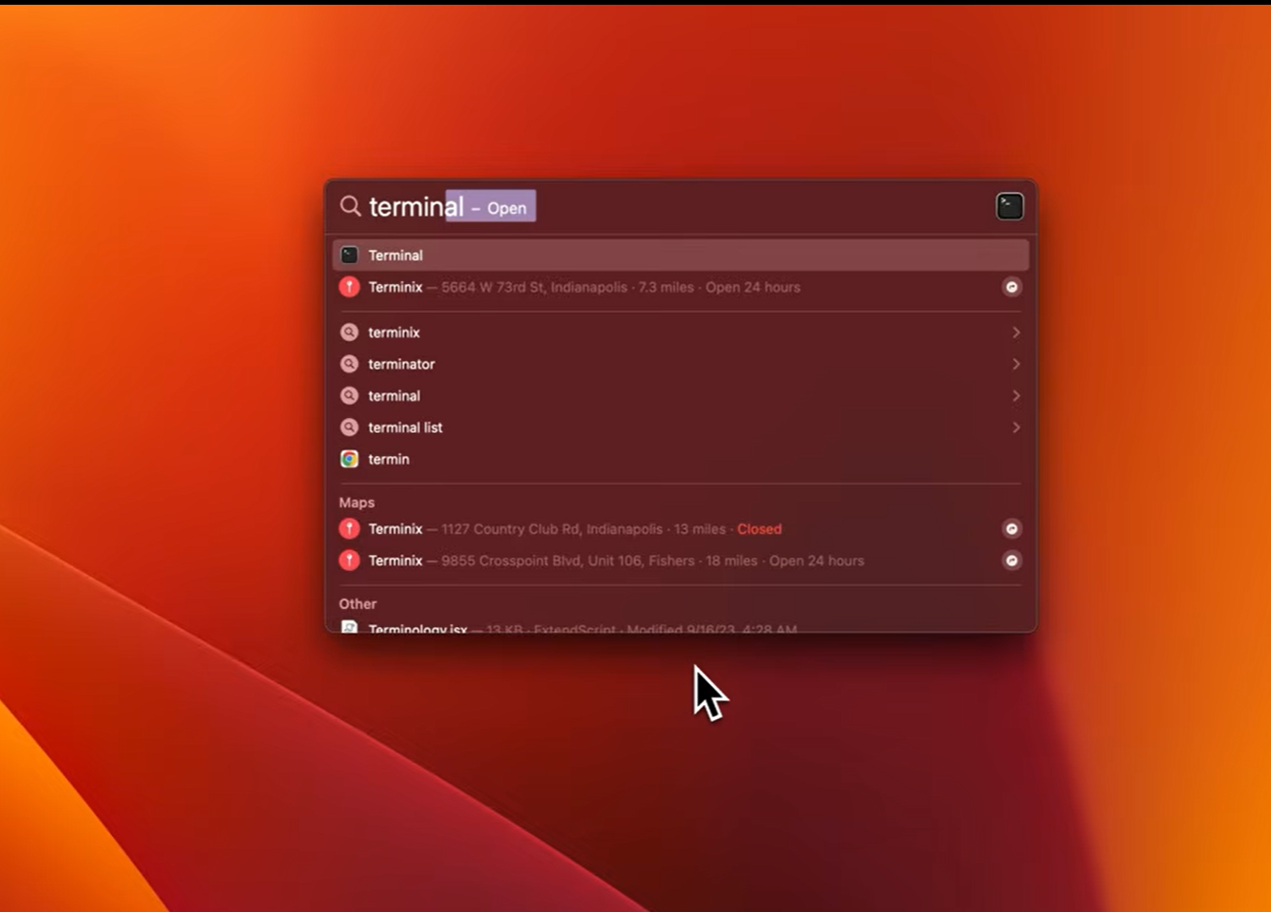Click the Terminal app icon in top result row
1271x912 pixels.
click(x=350, y=255)
